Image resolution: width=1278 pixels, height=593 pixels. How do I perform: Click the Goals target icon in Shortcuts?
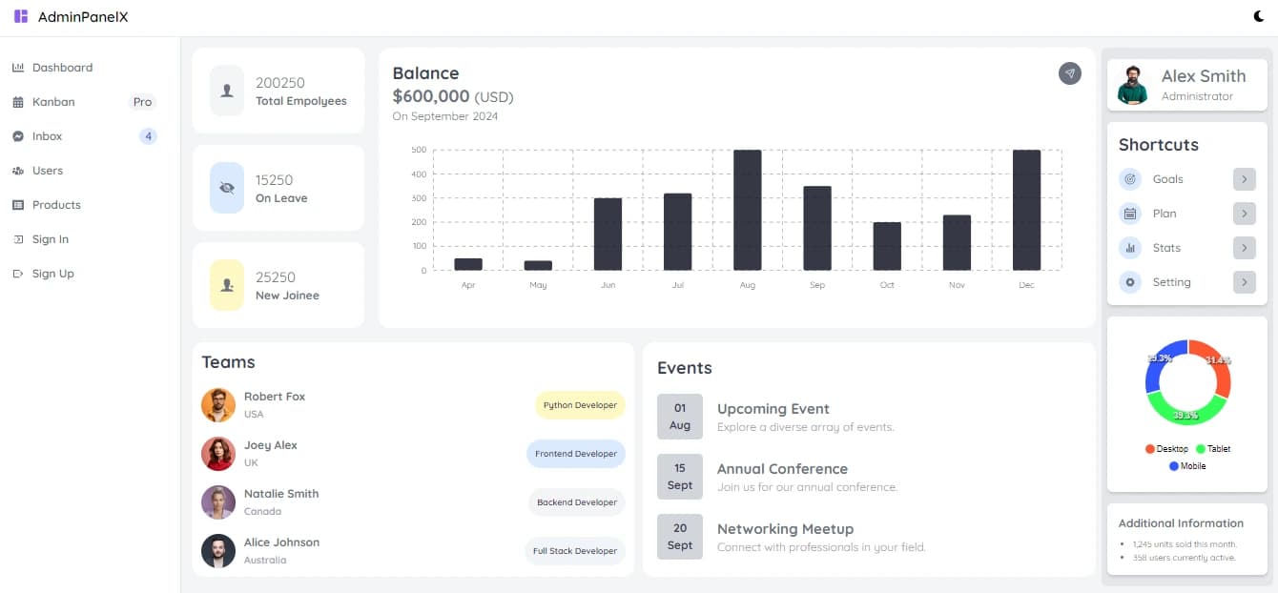pyautogui.click(x=1130, y=179)
